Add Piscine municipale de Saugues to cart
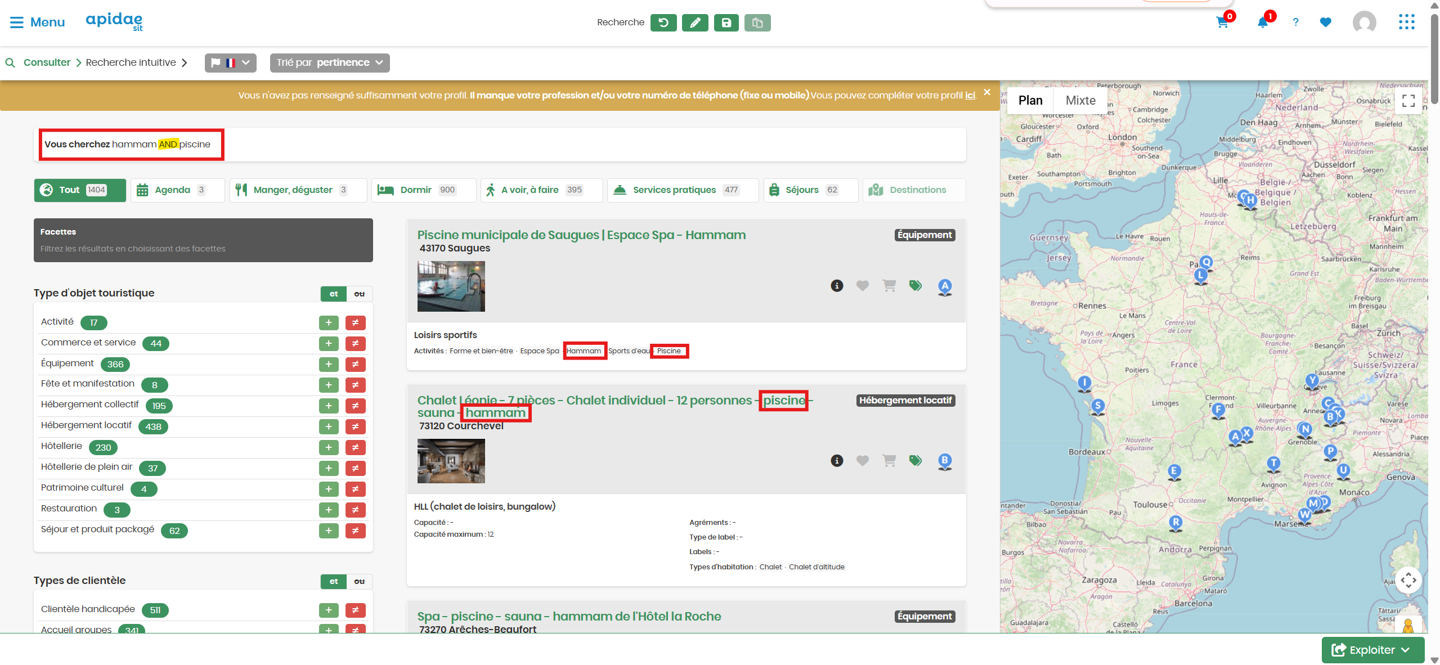Image resolution: width=1440 pixels, height=665 pixels. [889, 286]
